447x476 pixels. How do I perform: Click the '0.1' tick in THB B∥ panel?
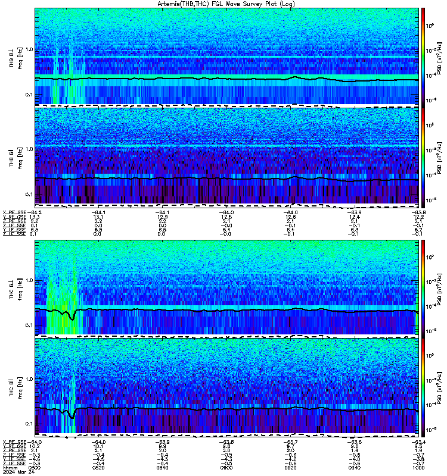[29, 195]
